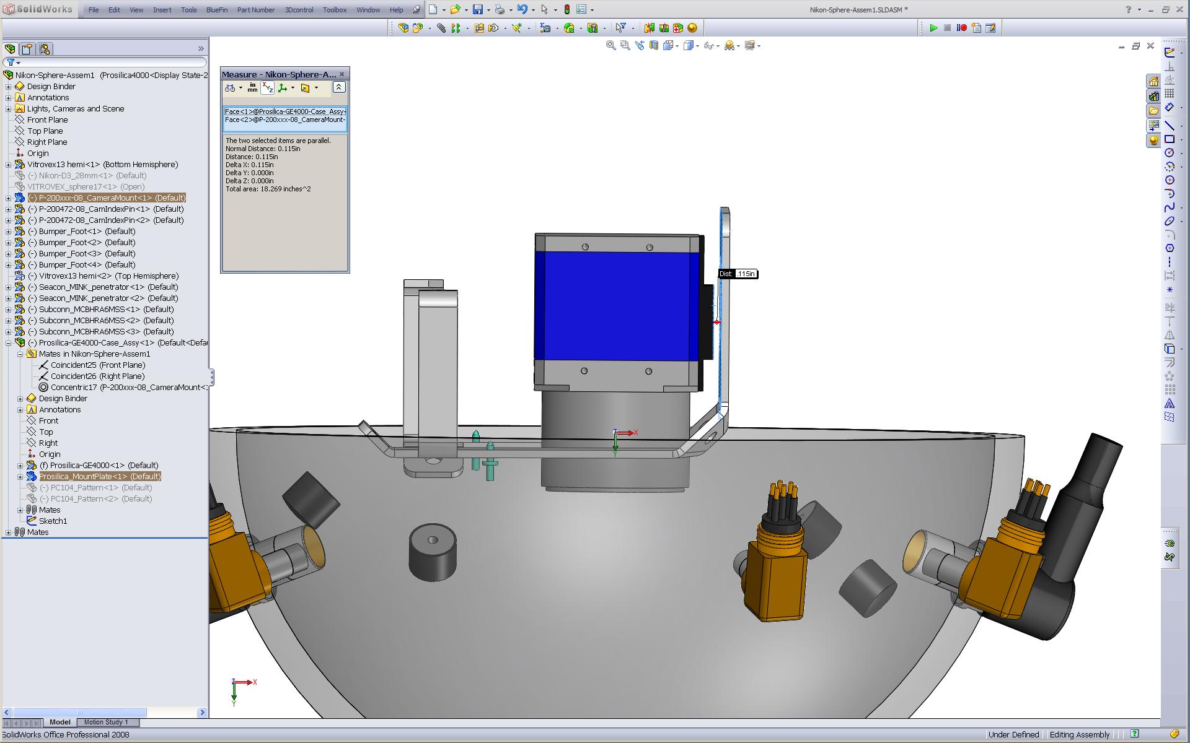Save the assembly with the floppy disk icon
The width and height of the screenshot is (1190, 743).
pos(478,9)
